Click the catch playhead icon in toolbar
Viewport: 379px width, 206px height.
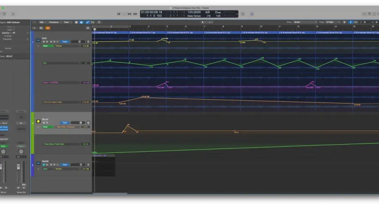coord(99,22)
